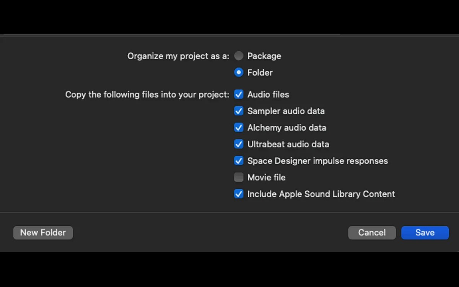Viewport: 459px width, 287px height.
Task: Click the Space Designer impulse responses text
Action: click(317, 161)
